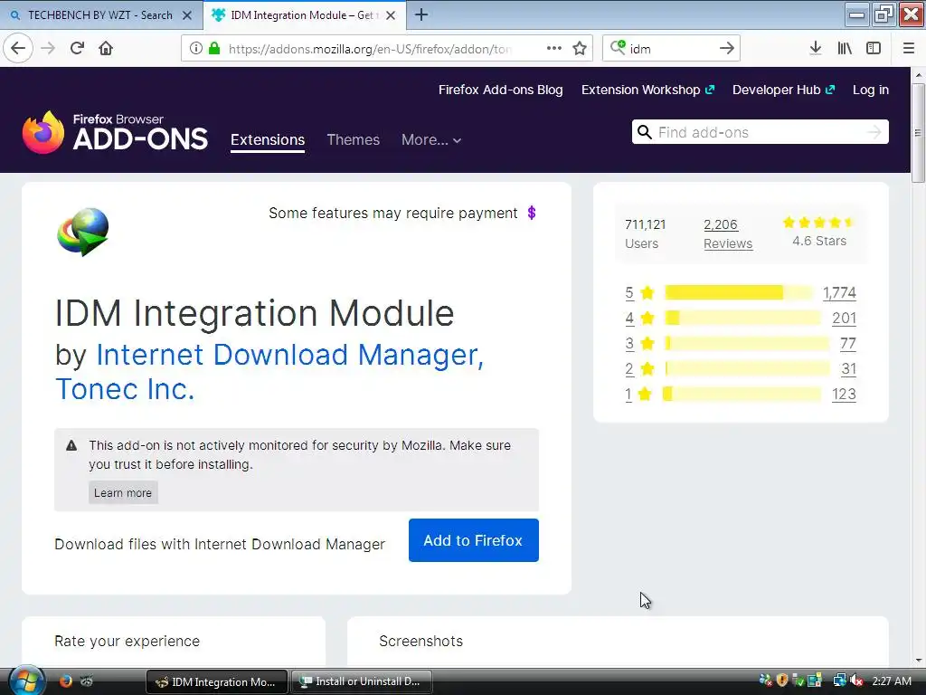Open the search engine icon in search box

click(618, 47)
